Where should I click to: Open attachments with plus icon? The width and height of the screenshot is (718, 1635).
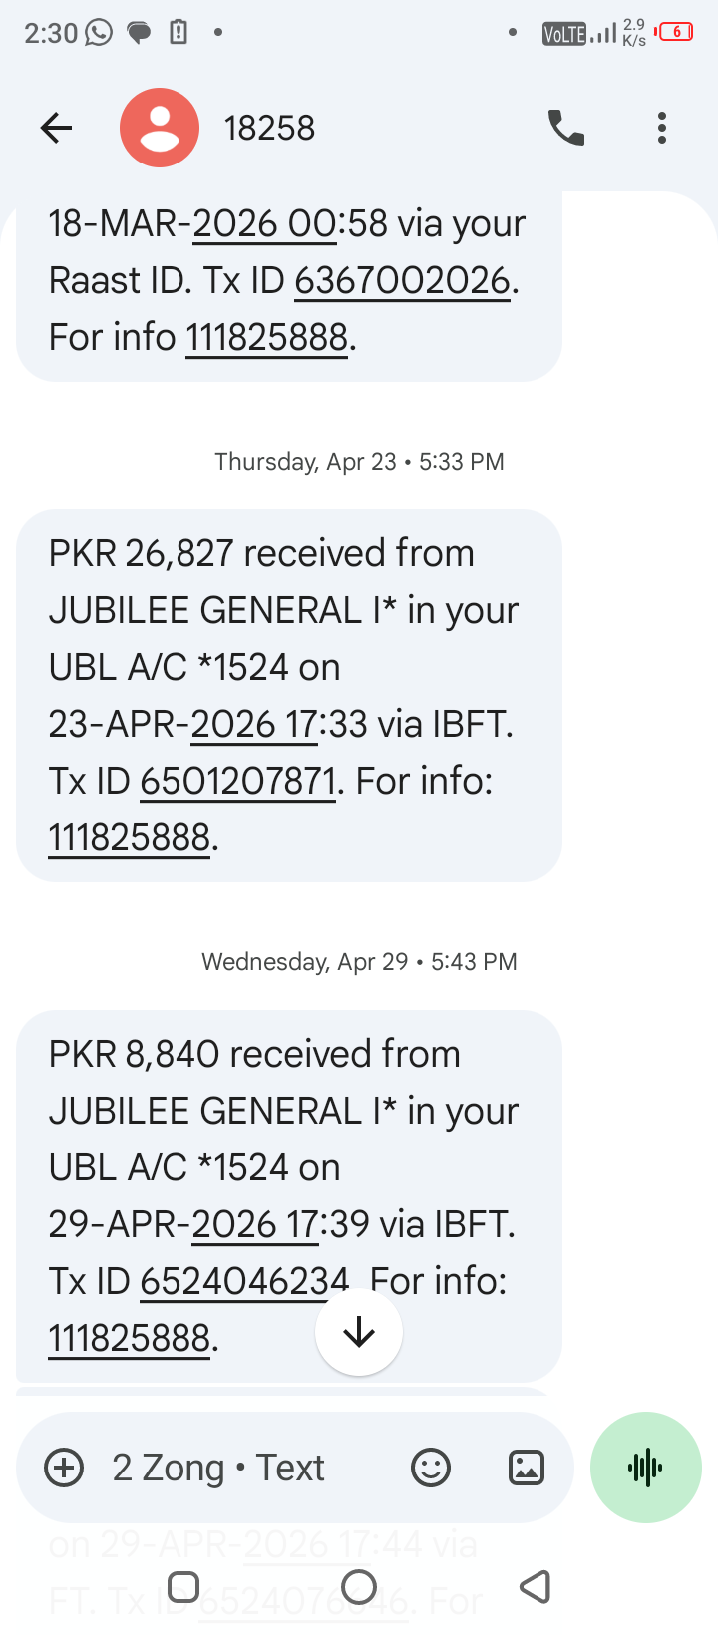point(64,1468)
